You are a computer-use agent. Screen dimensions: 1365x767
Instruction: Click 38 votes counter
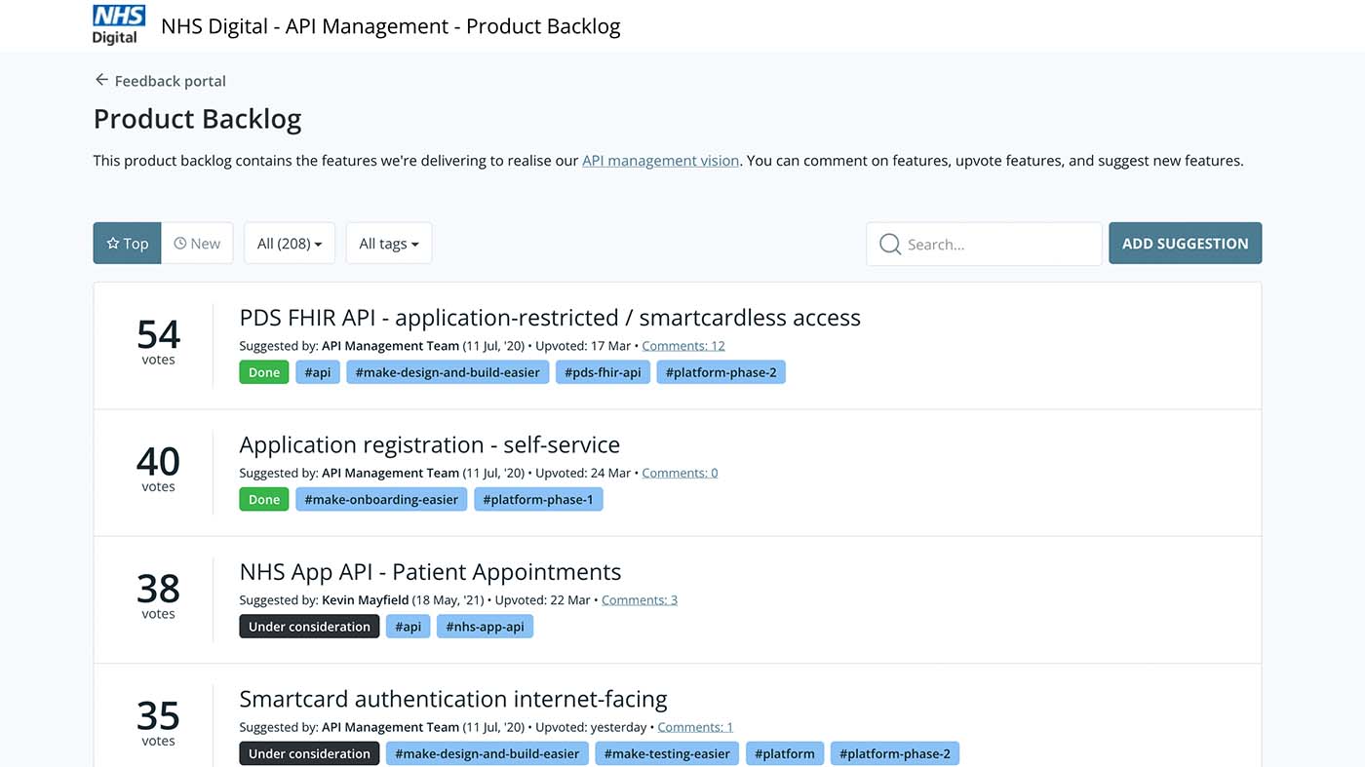(x=158, y=595)
